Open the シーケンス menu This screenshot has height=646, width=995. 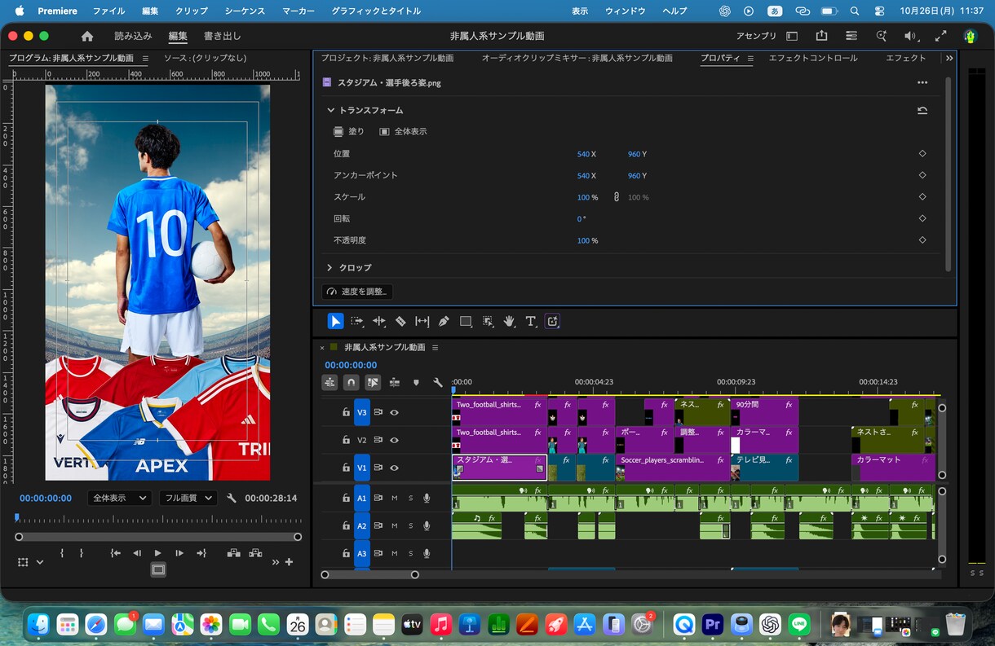click(245, 11)
